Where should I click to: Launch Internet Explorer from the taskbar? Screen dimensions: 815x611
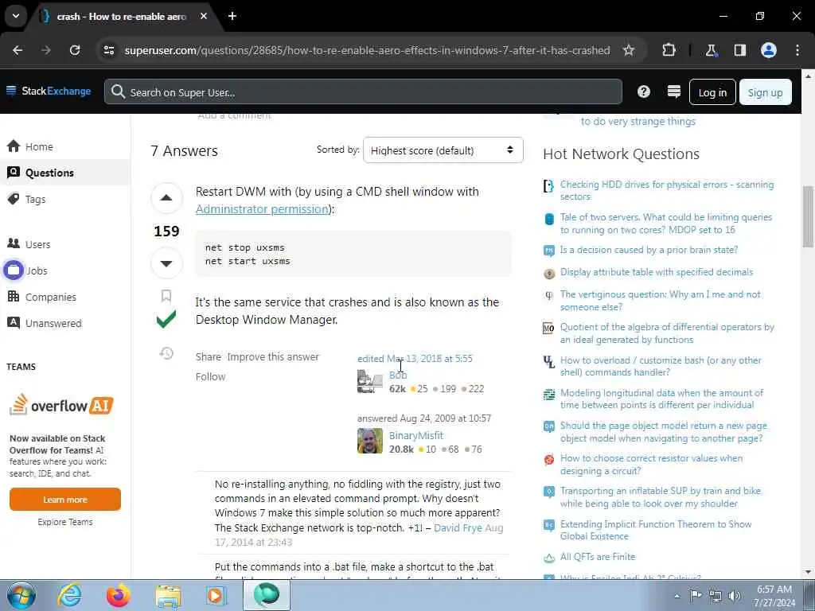69,595
